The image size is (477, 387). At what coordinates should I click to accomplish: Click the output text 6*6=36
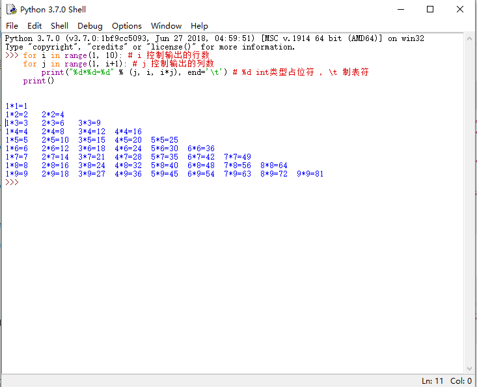pos(201,149)
